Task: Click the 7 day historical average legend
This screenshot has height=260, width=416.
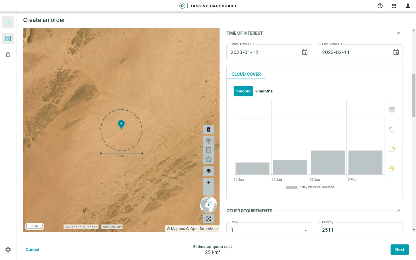Action: (310, 187)
